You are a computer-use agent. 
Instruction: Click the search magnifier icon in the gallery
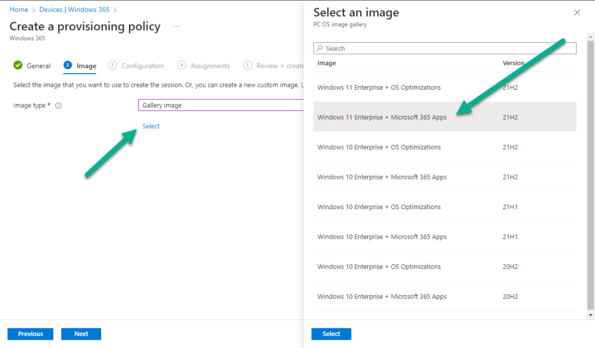coord(320,48)
